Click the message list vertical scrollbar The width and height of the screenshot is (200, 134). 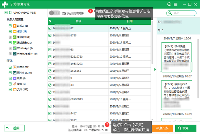click(152, 42)
